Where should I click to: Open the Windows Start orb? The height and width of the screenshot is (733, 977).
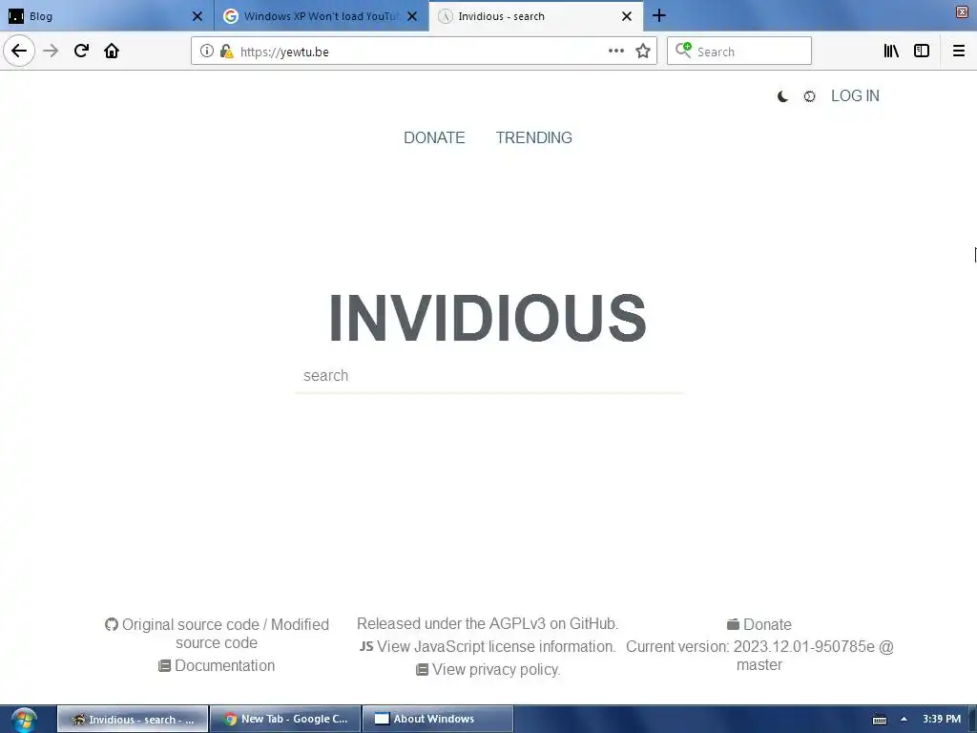24,719
